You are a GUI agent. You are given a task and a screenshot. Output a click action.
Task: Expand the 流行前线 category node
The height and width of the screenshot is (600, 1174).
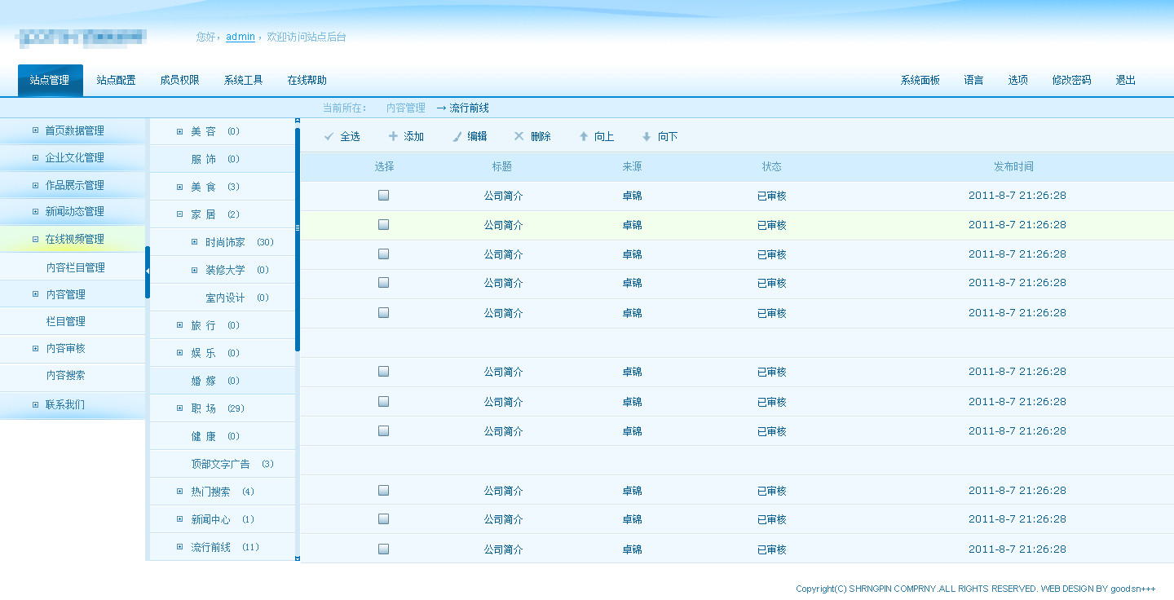pos(180,548)
